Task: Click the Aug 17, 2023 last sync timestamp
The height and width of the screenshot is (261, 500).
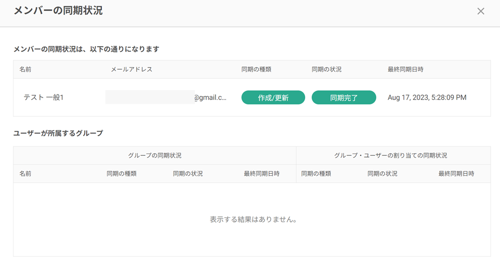Action: tap(426, 98)
